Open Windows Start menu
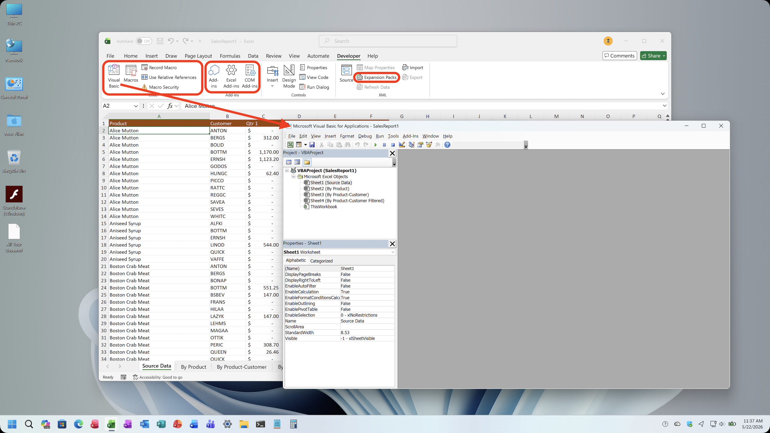This screenshot has width=770, height=433. 12,424
